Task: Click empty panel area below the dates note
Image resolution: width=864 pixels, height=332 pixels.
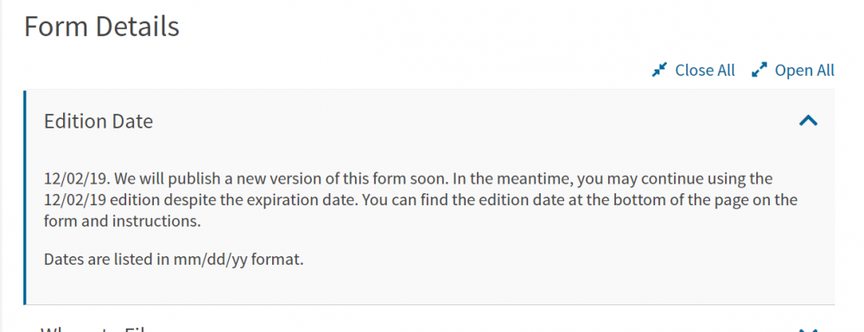Action: (429, 287)
